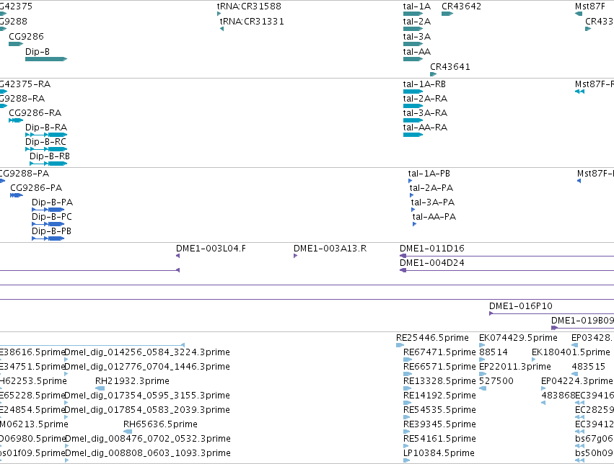The height and width of the screenshot is (464, 614).
Task: Click EP22011.3prime EST label
Action: (x=515, y=367)
